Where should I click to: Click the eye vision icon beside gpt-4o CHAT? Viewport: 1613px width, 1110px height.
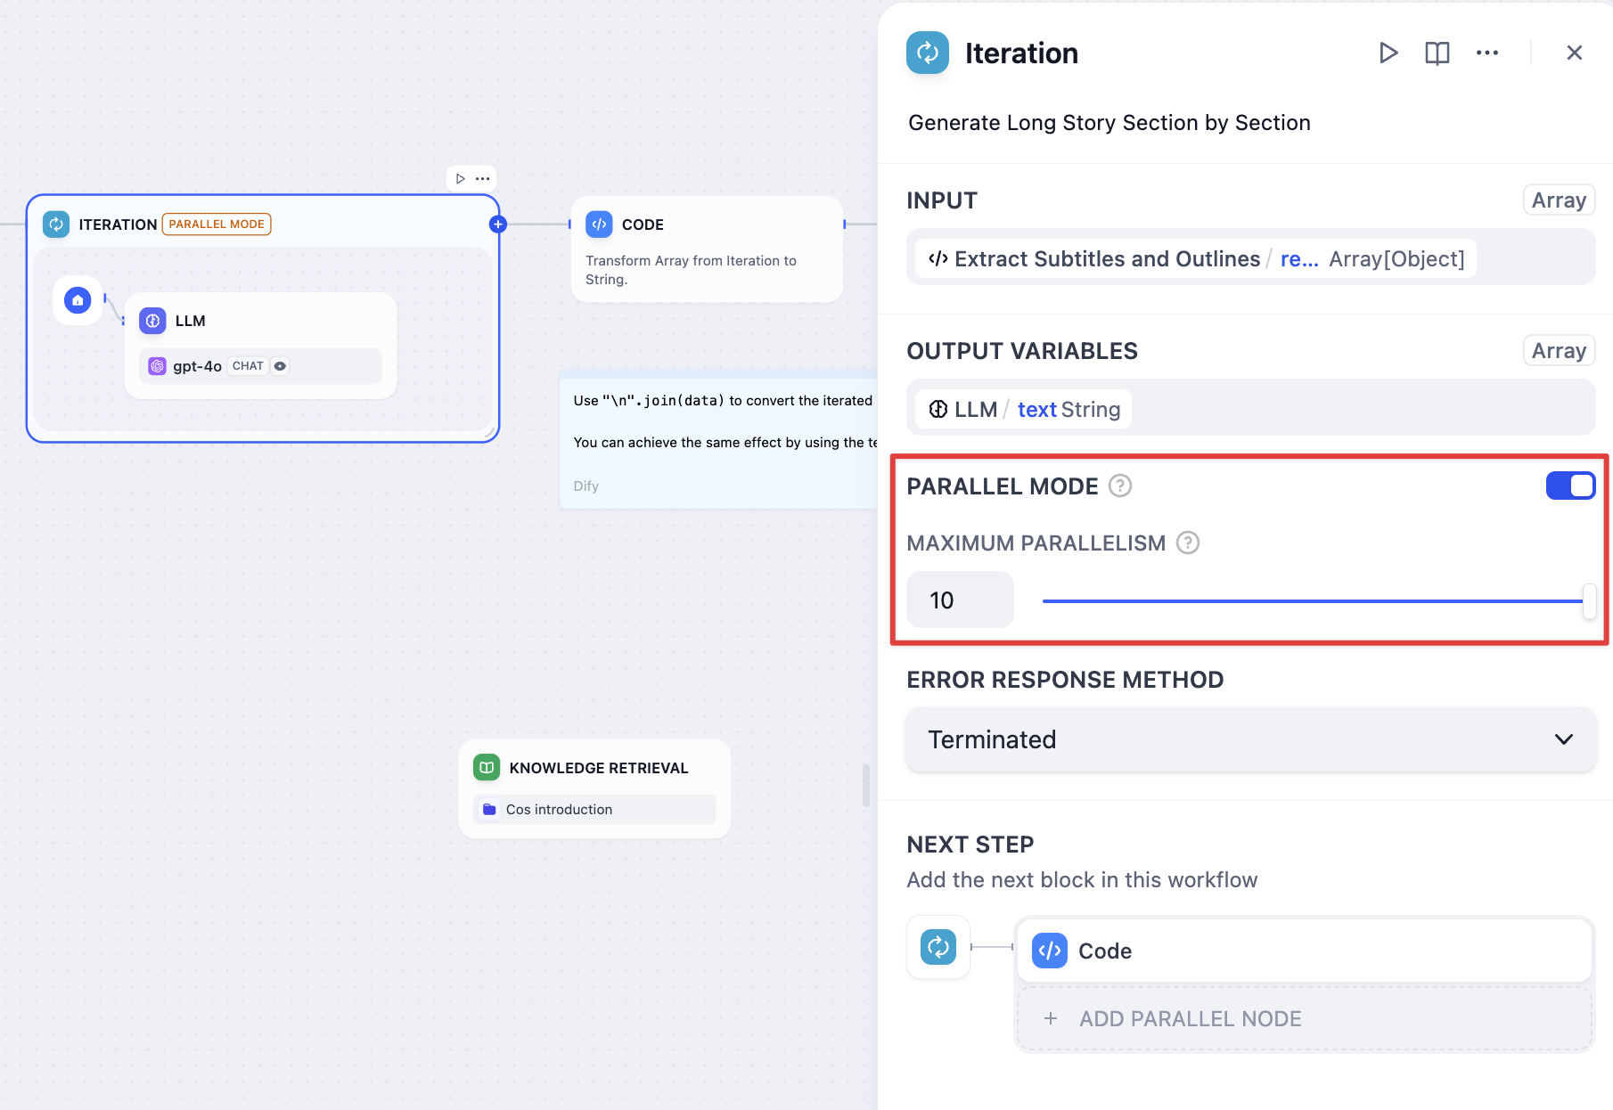(x=280, y=366)
